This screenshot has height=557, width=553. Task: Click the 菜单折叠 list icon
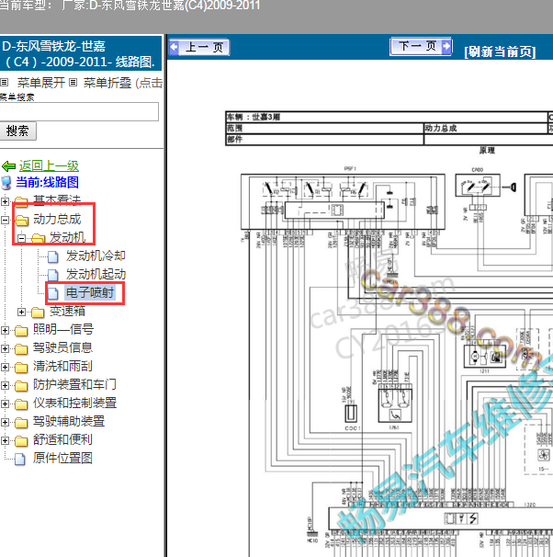coord(73,83)
